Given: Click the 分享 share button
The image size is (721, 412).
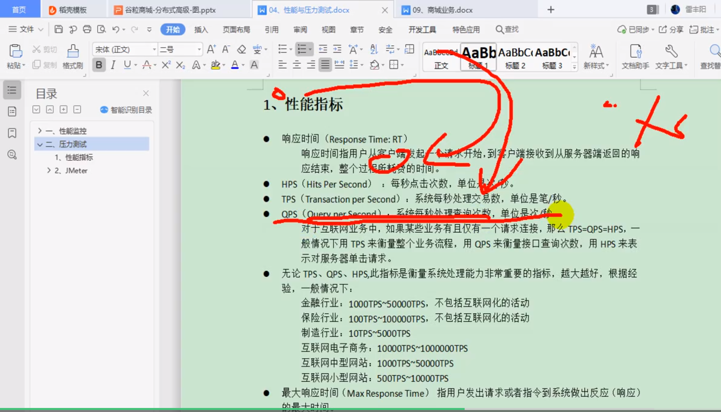Looking at the screenshot, I should [x=671, y=29].
